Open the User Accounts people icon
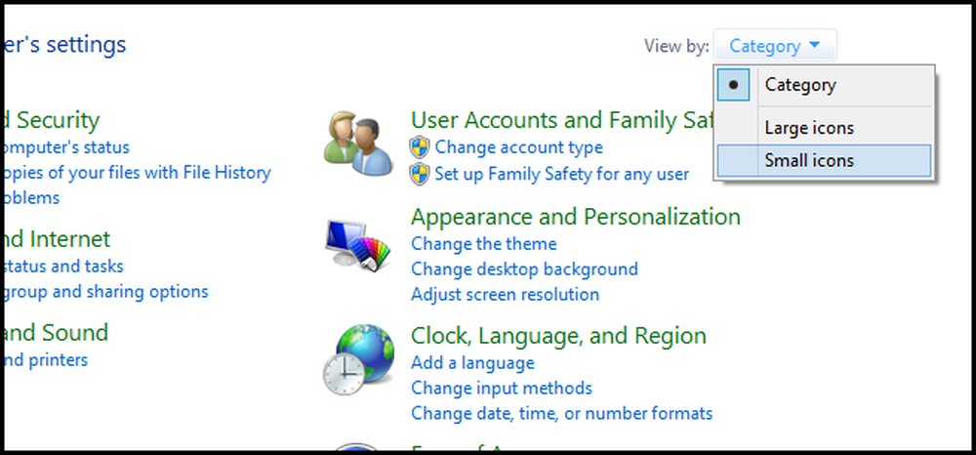 point(358,144)
